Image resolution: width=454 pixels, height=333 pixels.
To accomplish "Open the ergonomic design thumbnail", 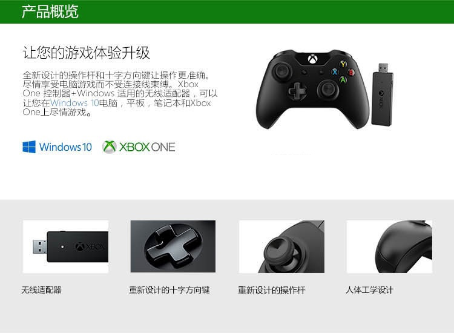I will [389, 246].
